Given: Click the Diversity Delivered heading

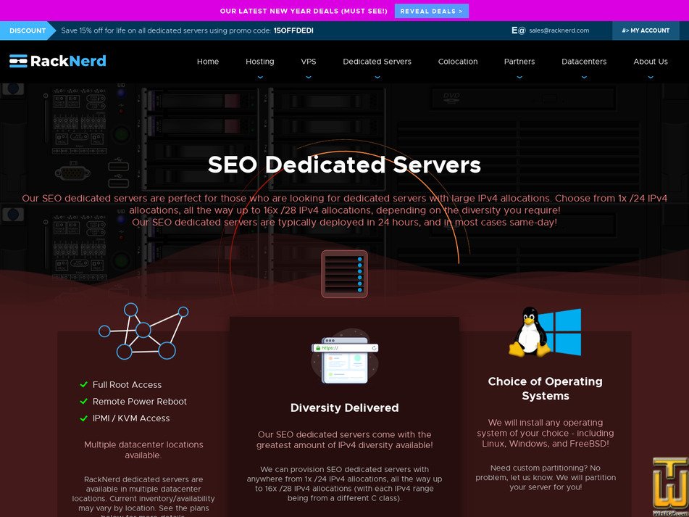Looking at the screenshot, I should coord(345,408).
